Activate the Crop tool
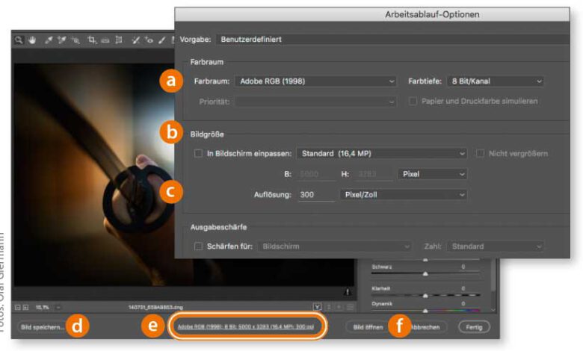This screenshot has height=351, width=583. [93, 41]
